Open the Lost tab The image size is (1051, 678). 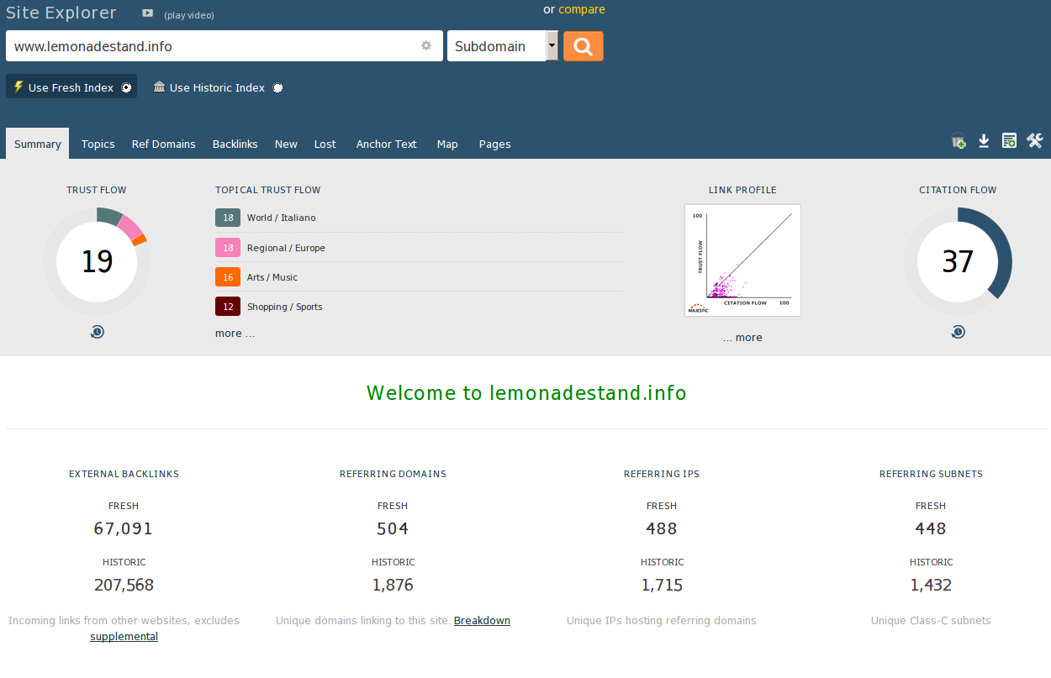click(x=325, y=144)
